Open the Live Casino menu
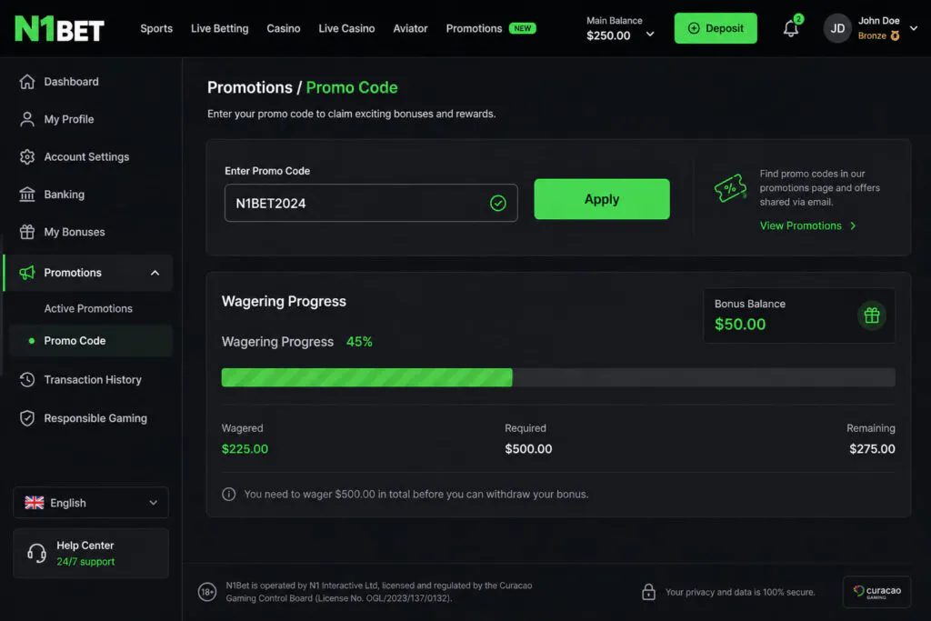Image resolution: width=931 pixels, height=621 pixels. (346, 28)
